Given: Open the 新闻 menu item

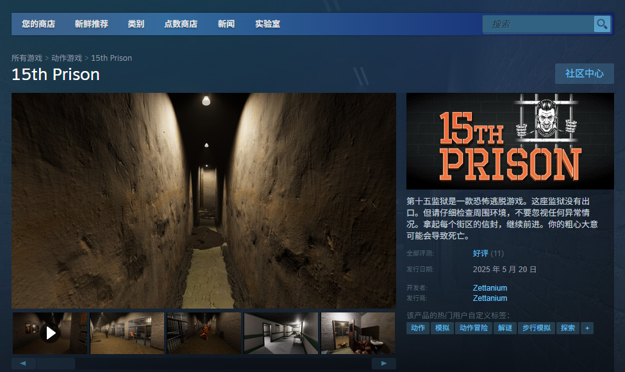Looking at the screenshot, I should 226,24.
